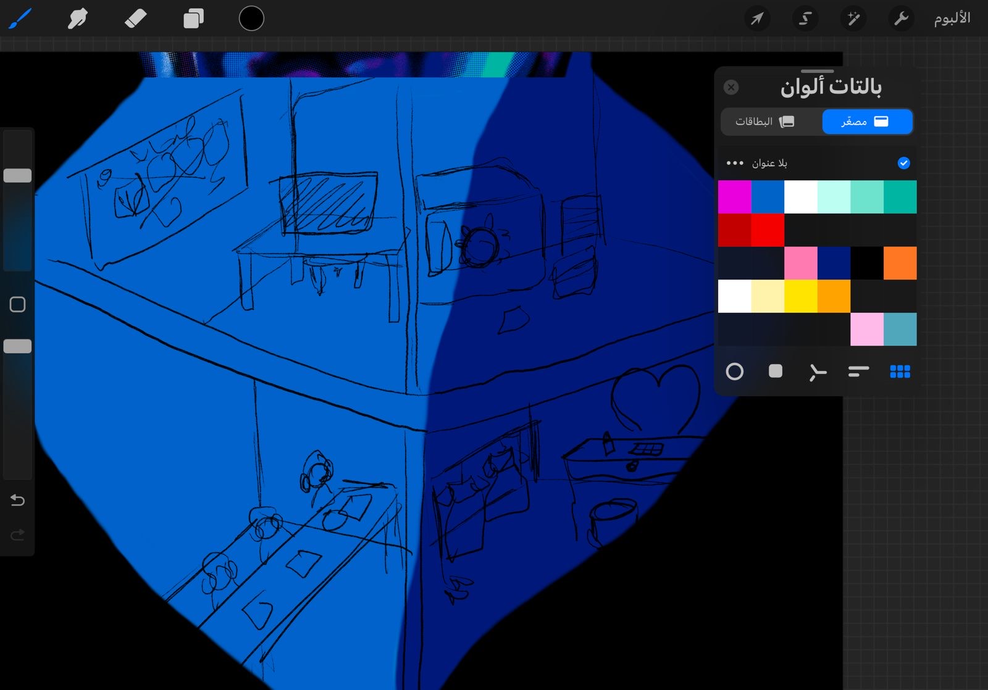Screen dimensions: 988x690
Task: Open the palette options three-dot menu
Action: coord(735,163)
